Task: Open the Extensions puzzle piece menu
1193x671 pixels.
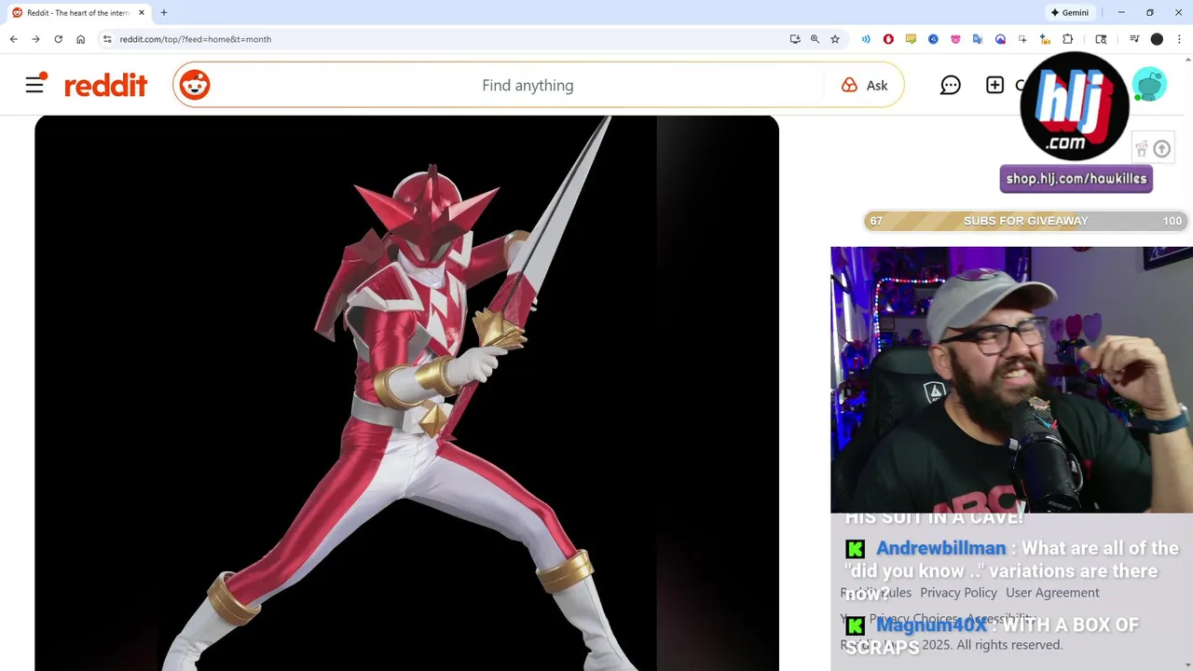Action: point(1068,39)
